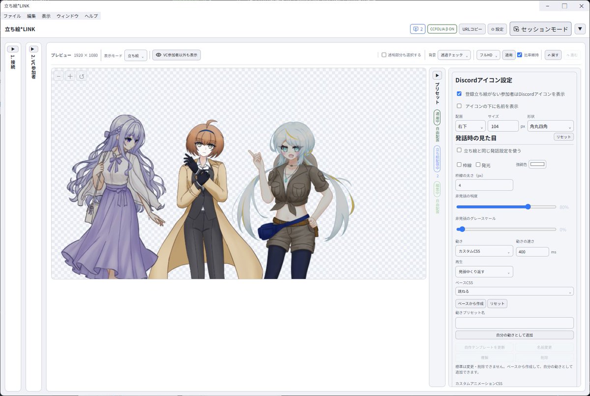The width and height of the screenshot is (590, 396).
Task: Open the dropdown arrow beside セッションモード
Action: click(580, 29)
